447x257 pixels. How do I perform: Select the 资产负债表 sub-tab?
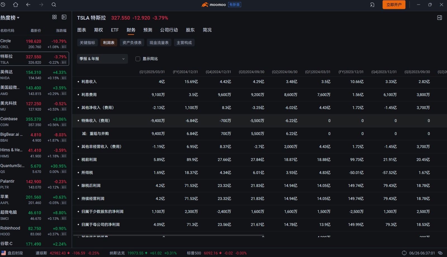tap(132, 42)
